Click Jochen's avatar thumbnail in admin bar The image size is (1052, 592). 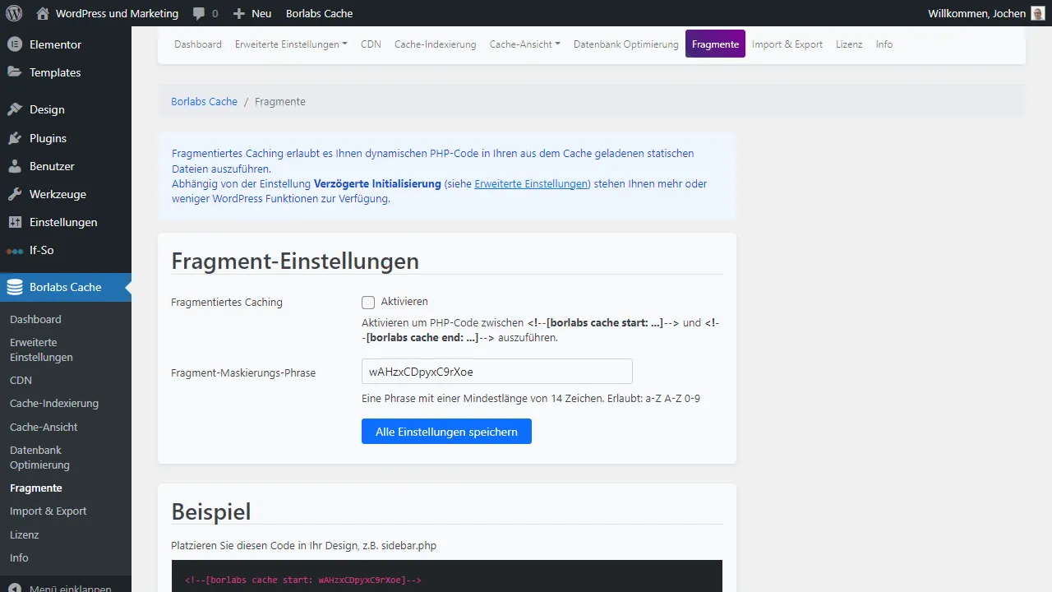pos(1038,13)
